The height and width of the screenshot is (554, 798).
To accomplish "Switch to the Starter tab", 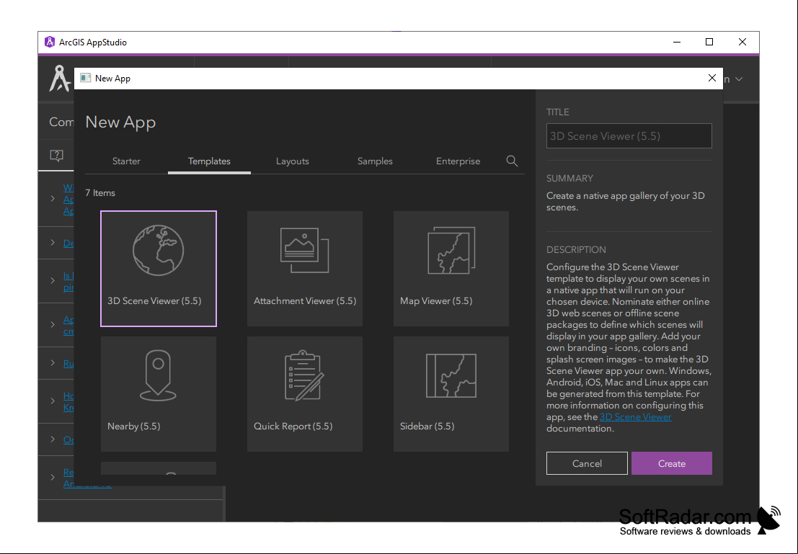I will (x=126, y=161).
